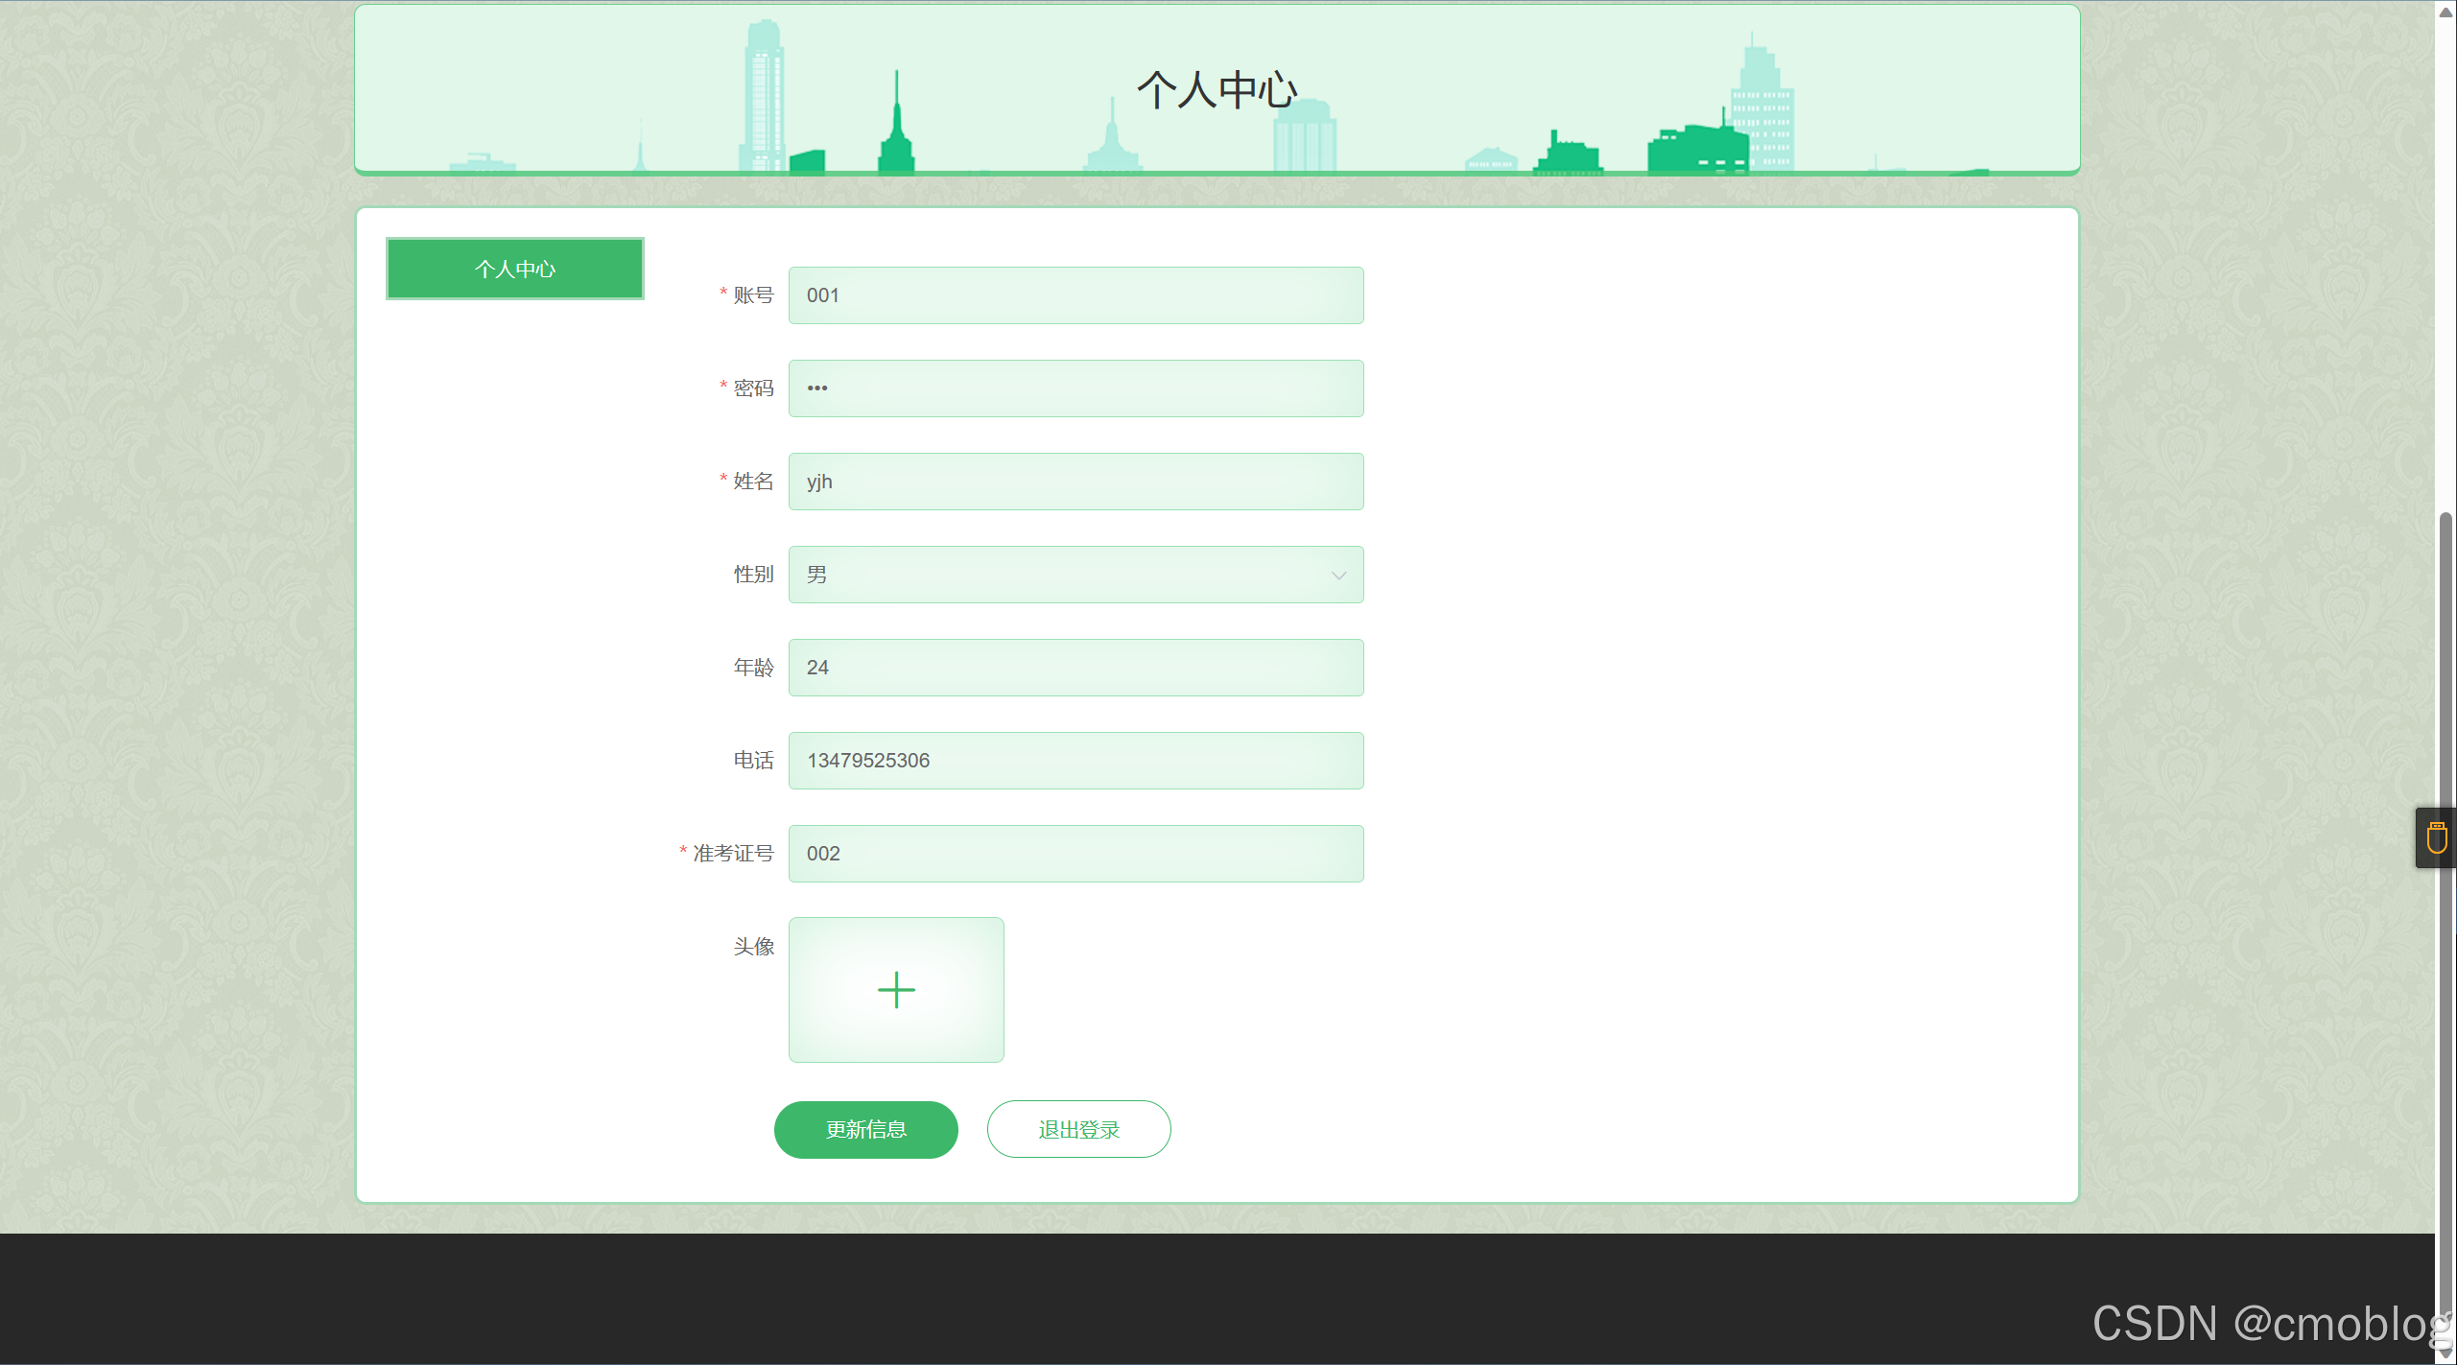Click the 电话 phone number field

click(1075, 761)
